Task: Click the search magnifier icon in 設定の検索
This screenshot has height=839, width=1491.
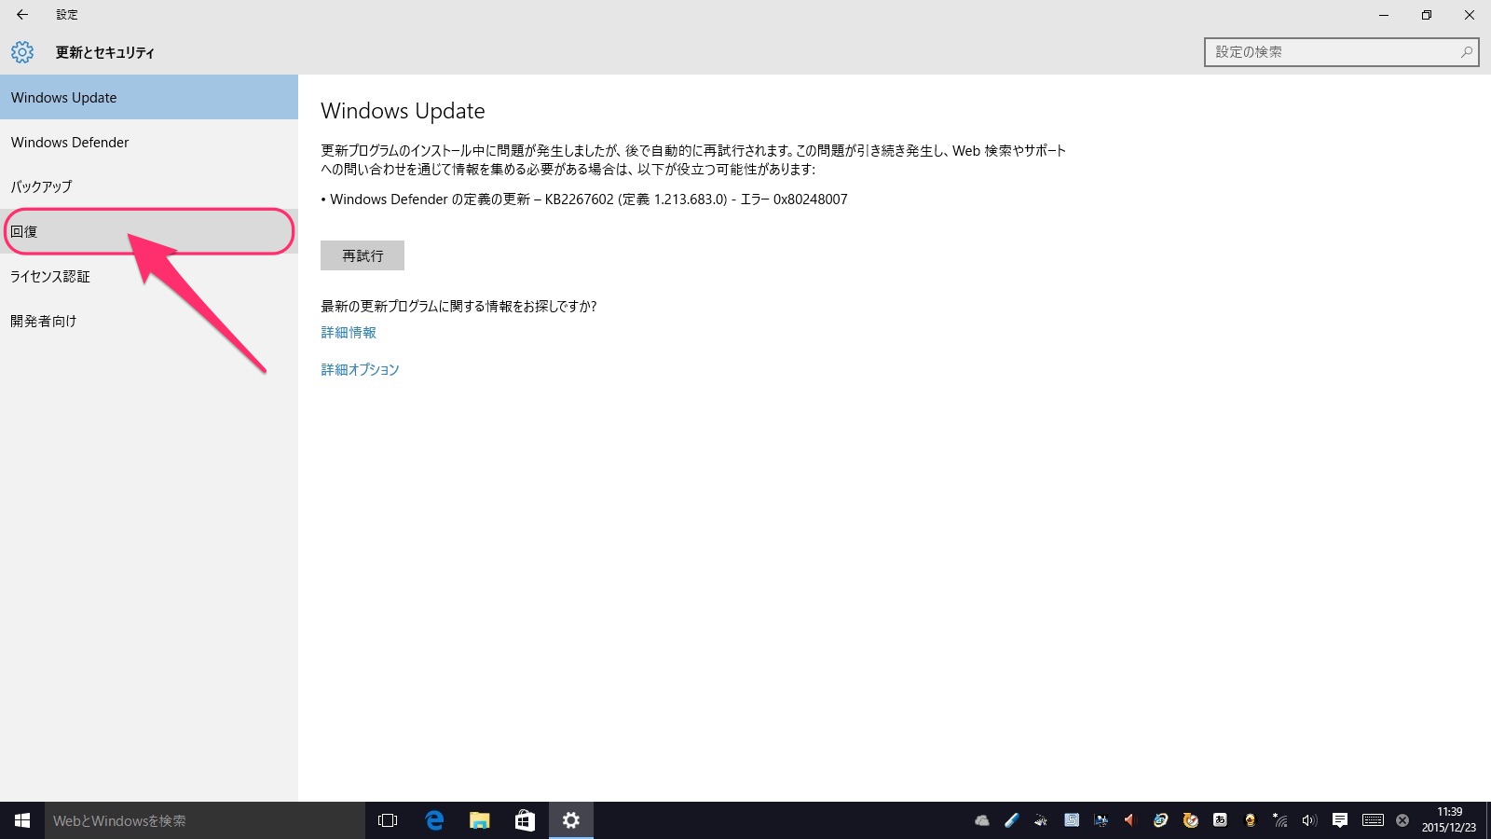Action: 1467,52
